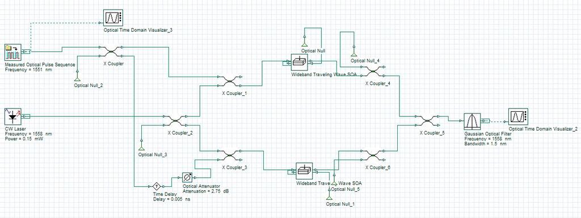
Task: Click the 'Measured Optical Pulse Sequence' label
Action: pyautogui.click(x=40, y=65)
